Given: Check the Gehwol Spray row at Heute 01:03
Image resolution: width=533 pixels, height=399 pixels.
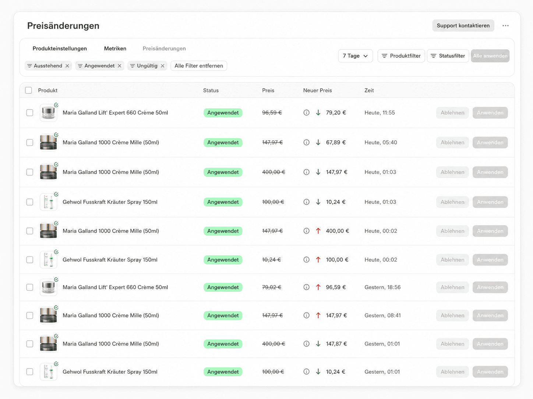Looking at the screenshot, I should (x=30, y=202).
